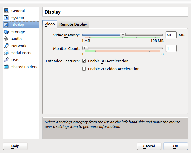
Task: Open Audio settings label
Action: coord(16,39)
